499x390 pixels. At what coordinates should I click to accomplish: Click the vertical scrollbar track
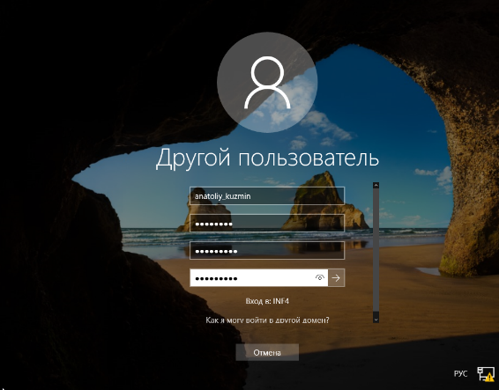[x=376, y=250]
